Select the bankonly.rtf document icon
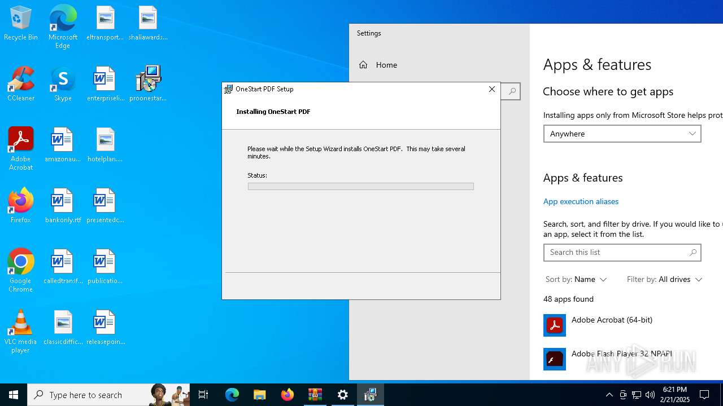Image resolution: width=723 pixels, height=406 pixels. coord(63,206)
